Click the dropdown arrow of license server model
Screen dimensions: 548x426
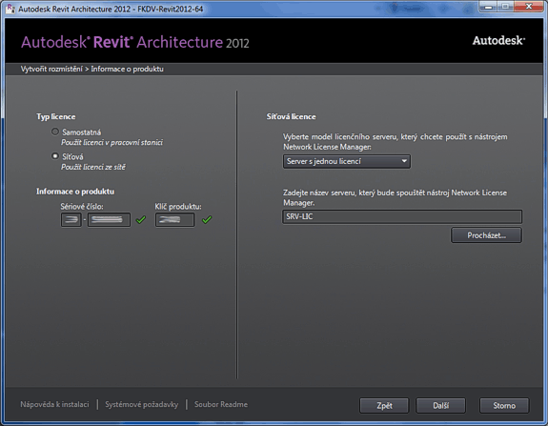pyautogui.click(x=404, y=161)
